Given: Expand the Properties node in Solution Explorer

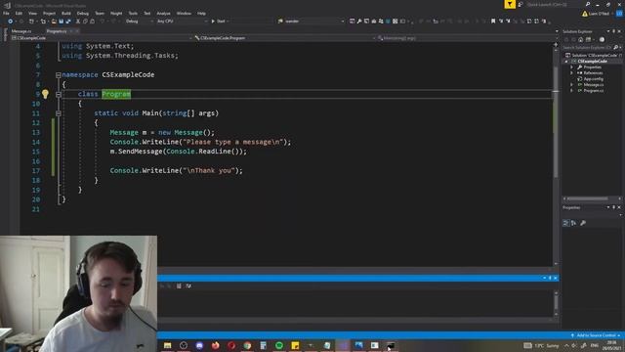Looking at the screenshot, I should click(x=571, y=67).
